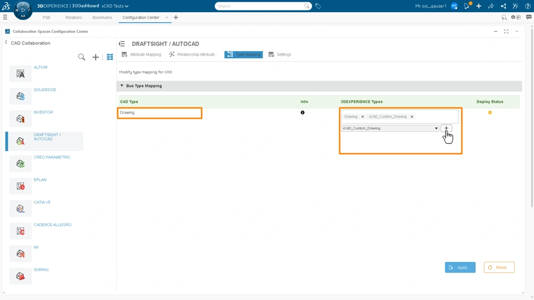Select the Drawing CAD Type cell

pos(160,113)
